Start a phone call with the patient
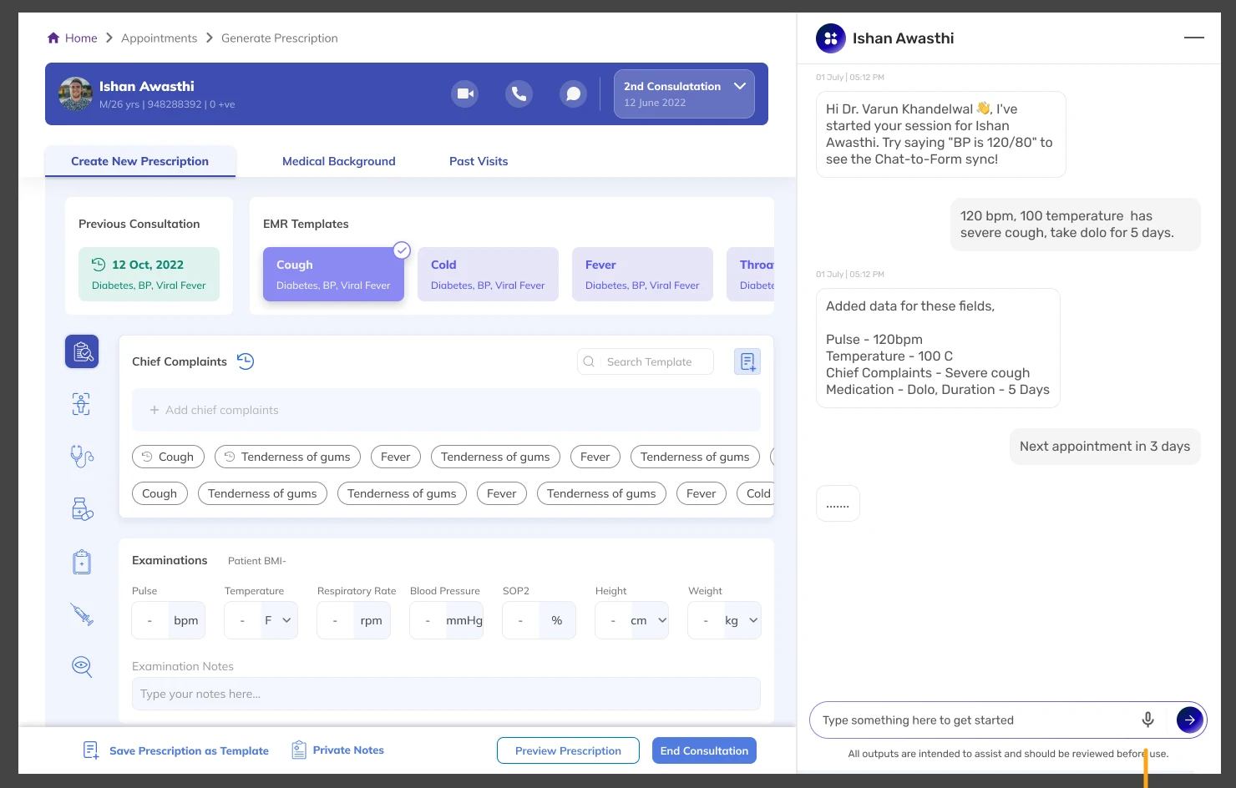1236x788 pixels. [519, 93]
